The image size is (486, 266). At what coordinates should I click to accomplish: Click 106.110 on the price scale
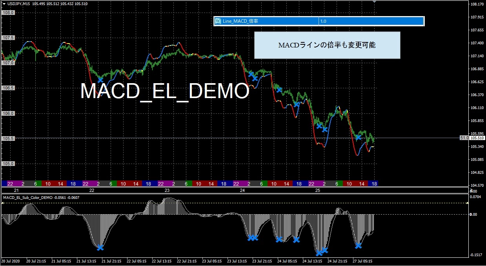pyautogui.click(x=477, y=108)
